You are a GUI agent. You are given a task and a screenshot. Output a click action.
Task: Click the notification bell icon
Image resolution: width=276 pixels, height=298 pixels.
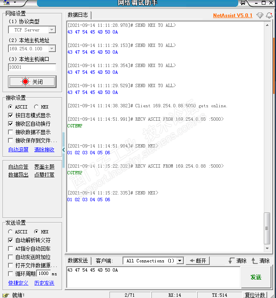(269, 16)
